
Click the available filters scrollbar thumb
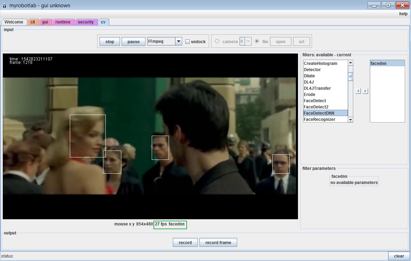point(351,76)
